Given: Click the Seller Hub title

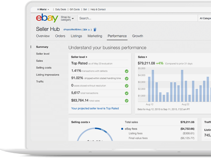Looking at the screenshot, I should click(48, 29).
